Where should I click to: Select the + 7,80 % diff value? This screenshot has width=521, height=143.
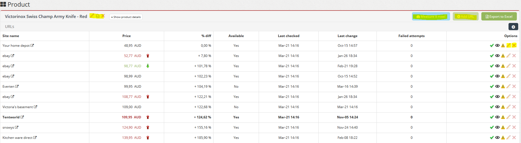pyautogui.click(x=205, y=56)
